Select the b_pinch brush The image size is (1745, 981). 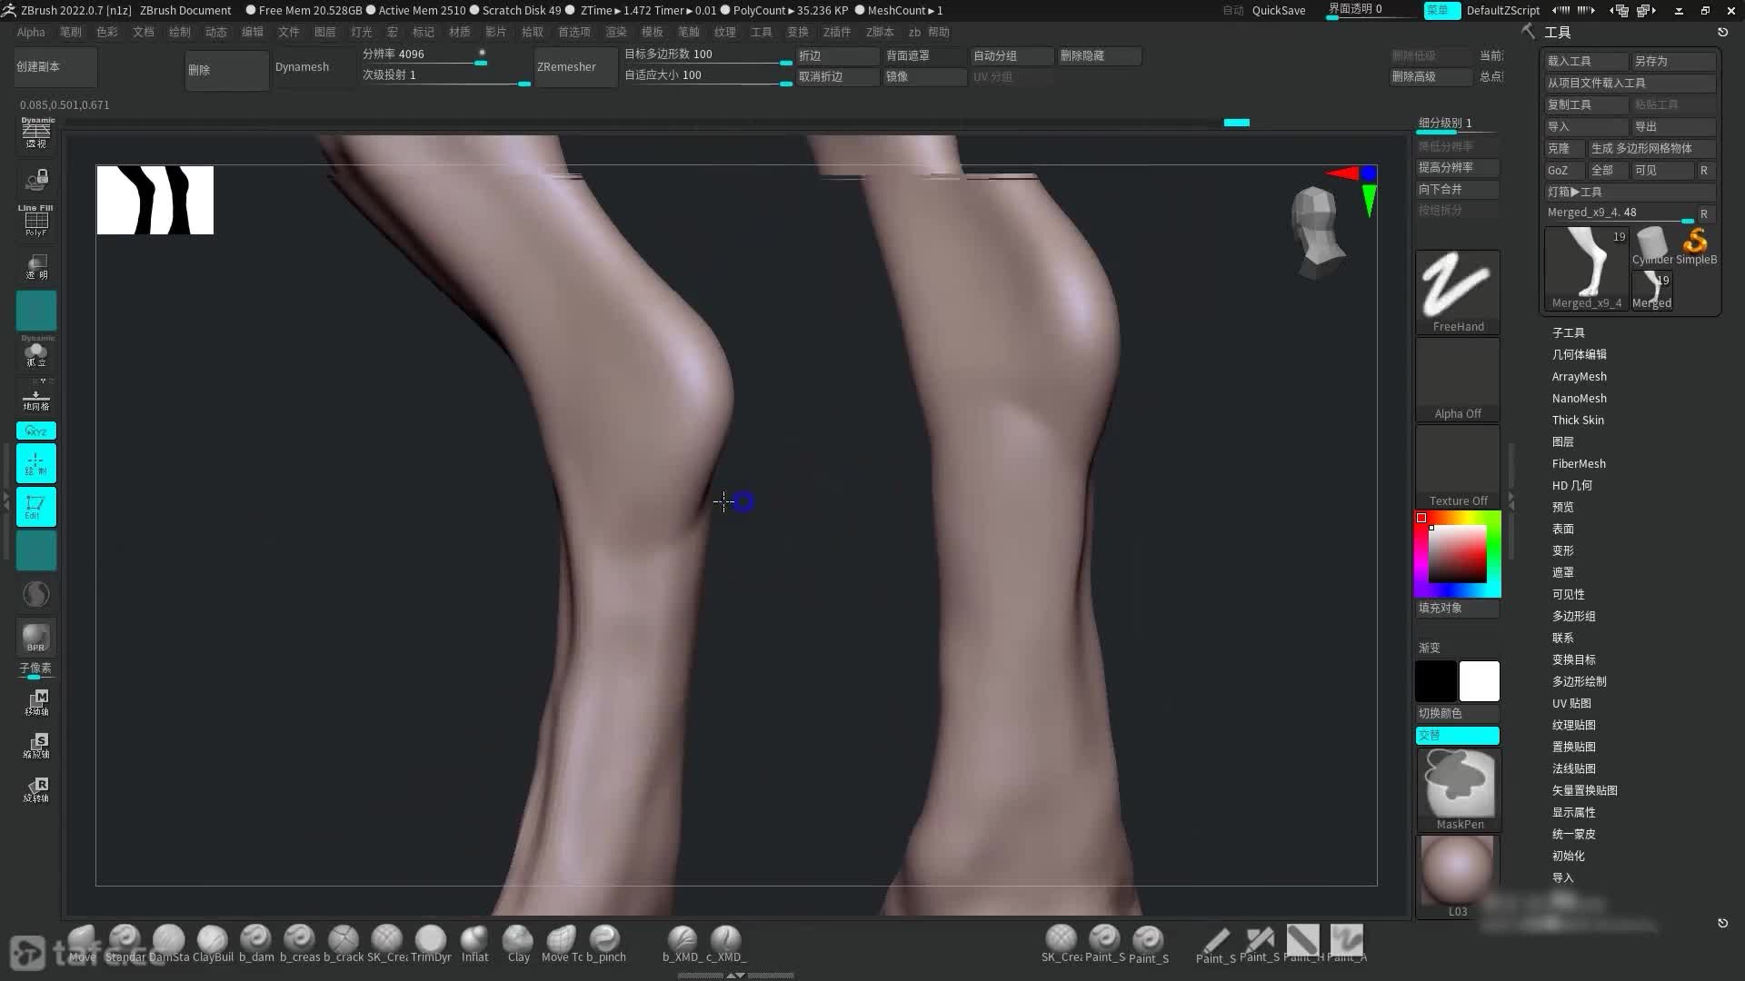click(x=605, y=943)
